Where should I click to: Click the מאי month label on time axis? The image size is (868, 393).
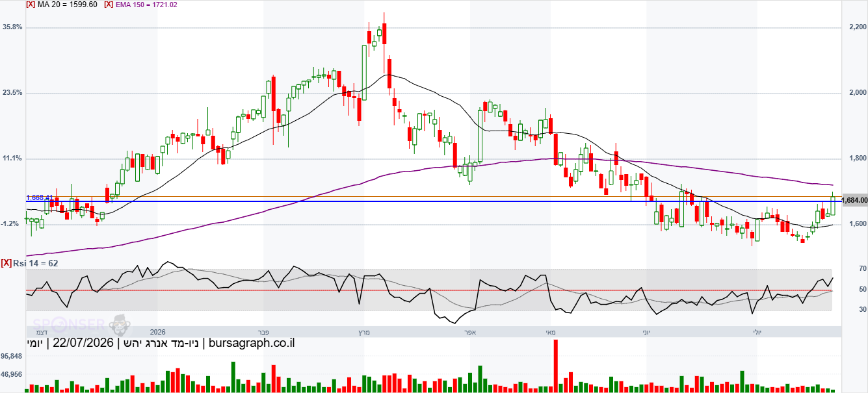click(x=550, y=332)
